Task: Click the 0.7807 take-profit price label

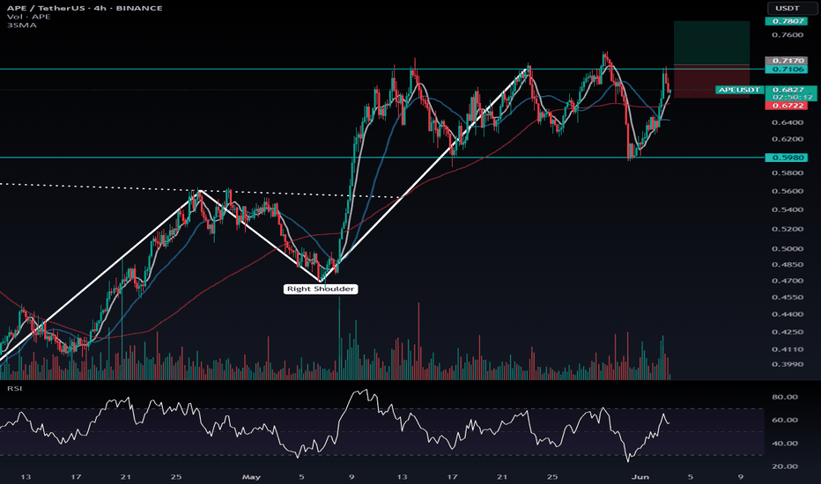Action: (786, 21)
